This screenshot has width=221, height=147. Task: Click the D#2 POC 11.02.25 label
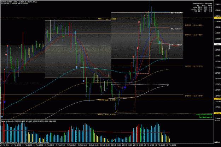point(194,66)
